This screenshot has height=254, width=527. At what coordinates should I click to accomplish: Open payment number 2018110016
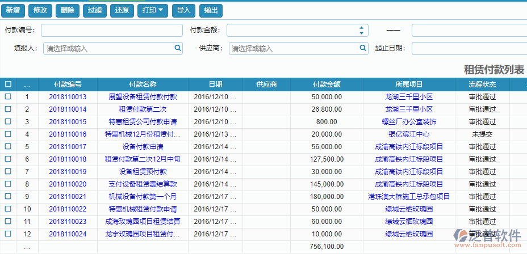point(68,134)
